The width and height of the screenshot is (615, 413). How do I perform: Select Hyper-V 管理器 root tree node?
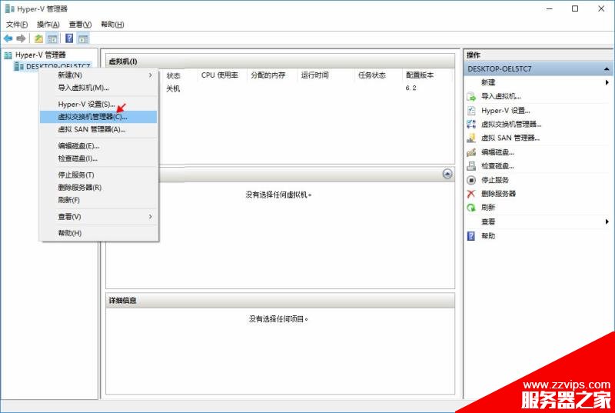tap(41, 55)
